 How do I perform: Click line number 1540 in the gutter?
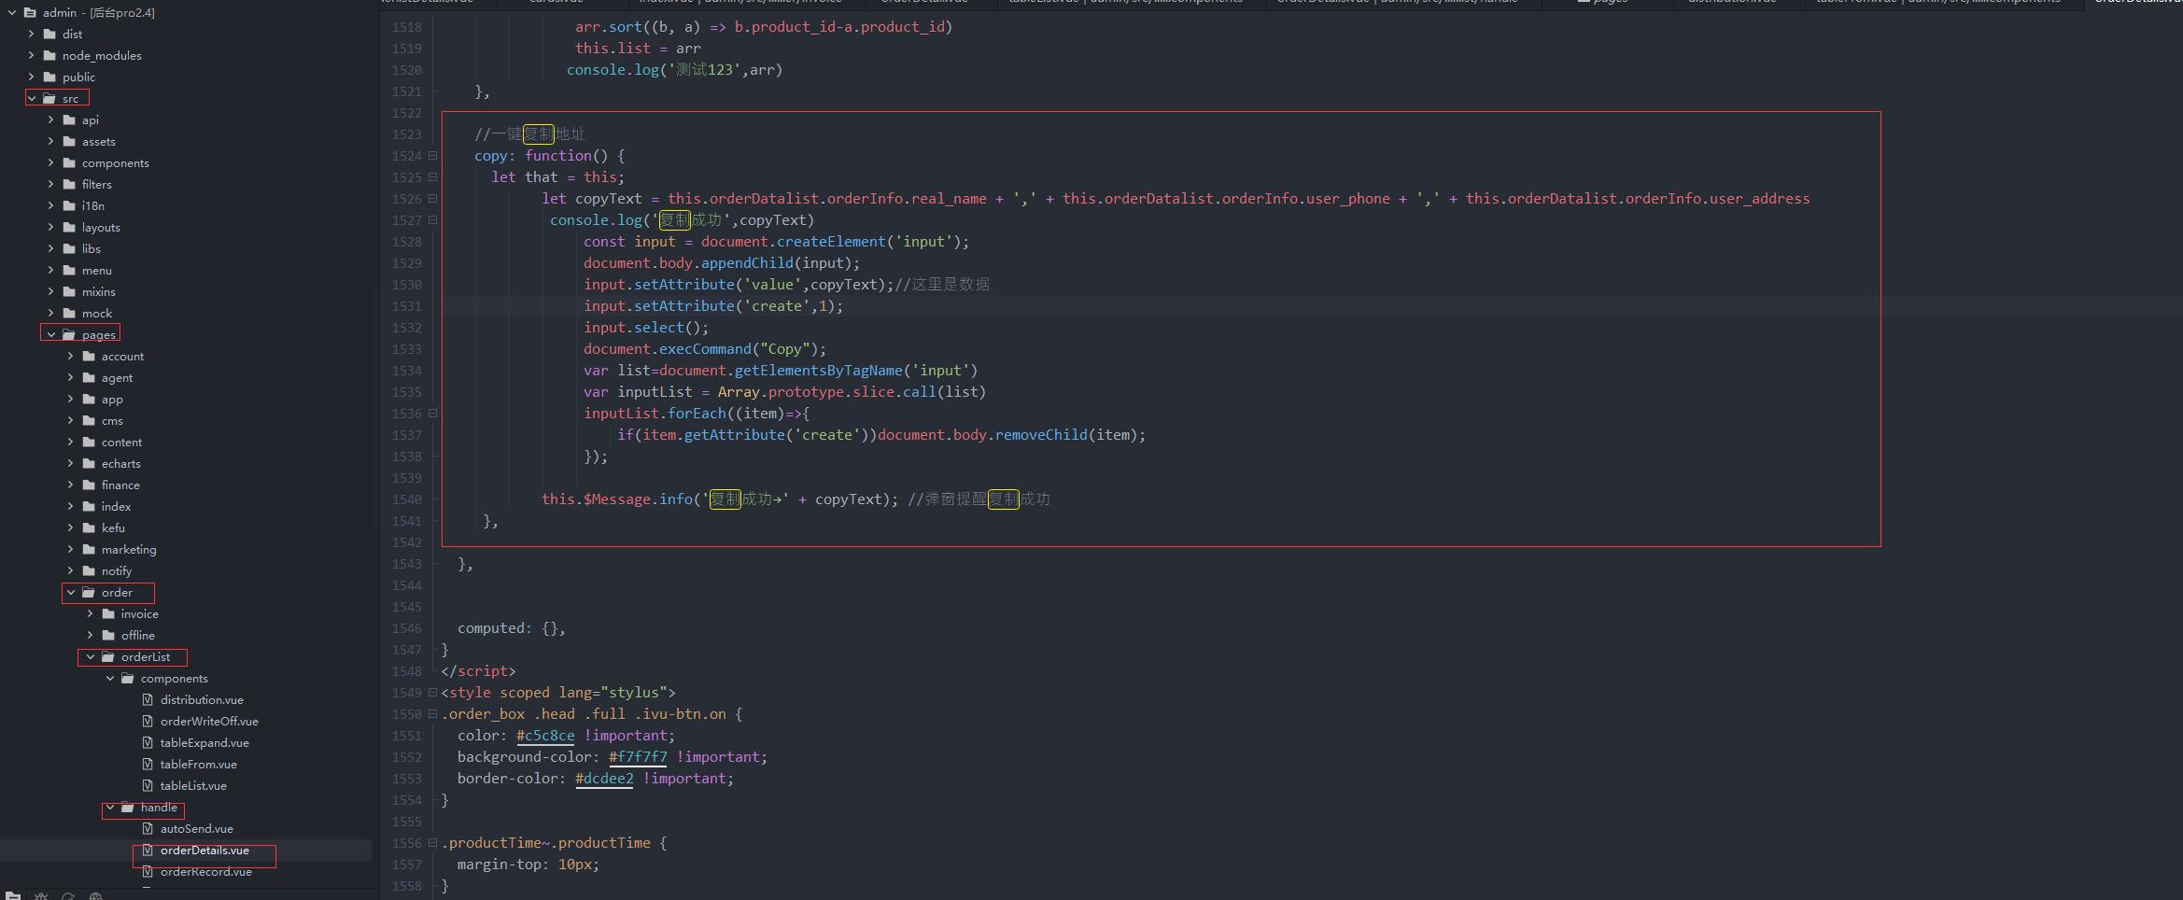pyautogui.click(x=406, y=499)
